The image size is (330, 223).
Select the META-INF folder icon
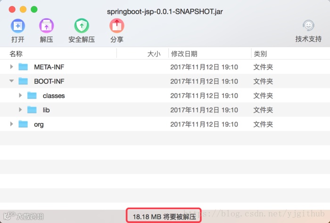(x=23, y=67)
